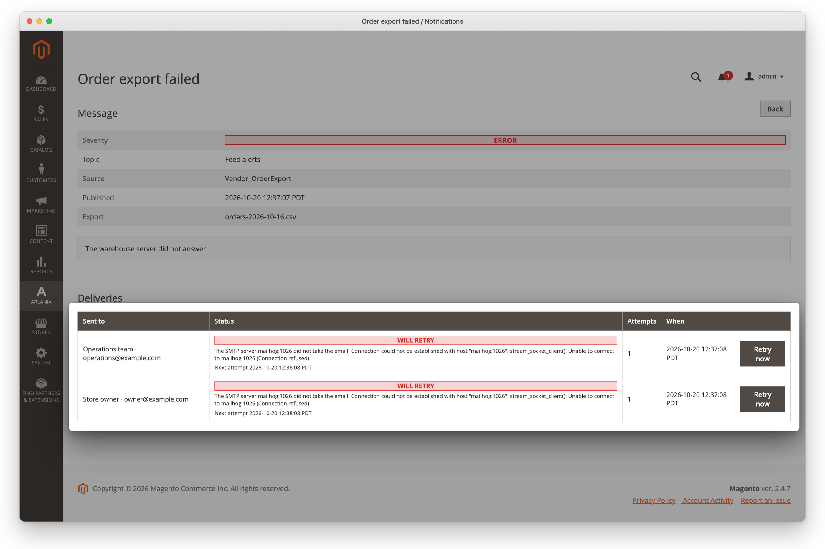825x549 pixels.
Task: Click the Attempts column header
Action: point(641,321)
